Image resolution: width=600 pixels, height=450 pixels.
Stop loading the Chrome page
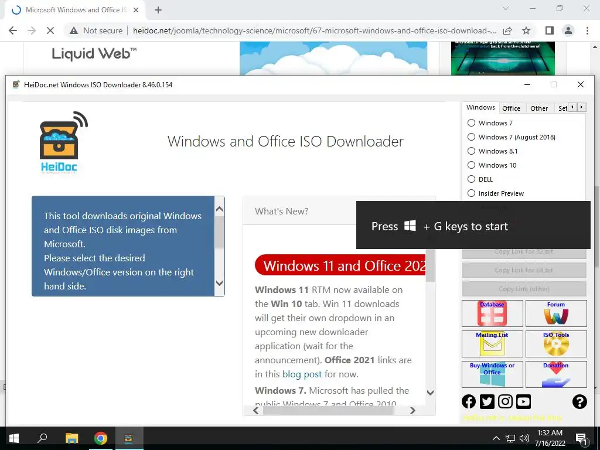click(x=50, y=30)
